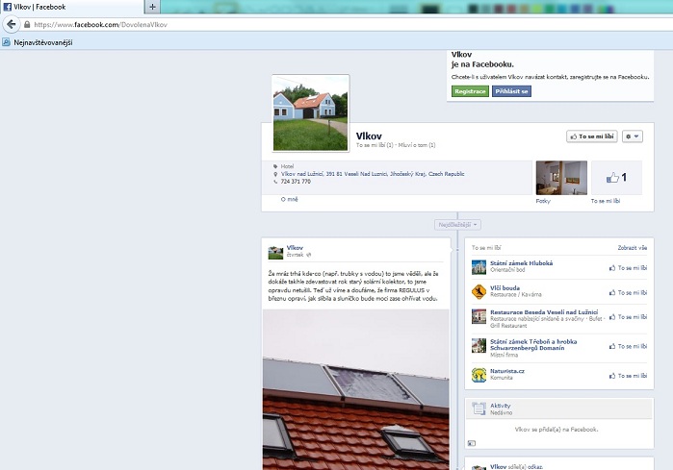Open the čtvrtek post timestamp

point(296,255)
